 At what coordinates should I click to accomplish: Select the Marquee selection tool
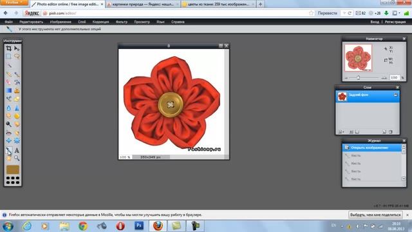click(8, 56)
